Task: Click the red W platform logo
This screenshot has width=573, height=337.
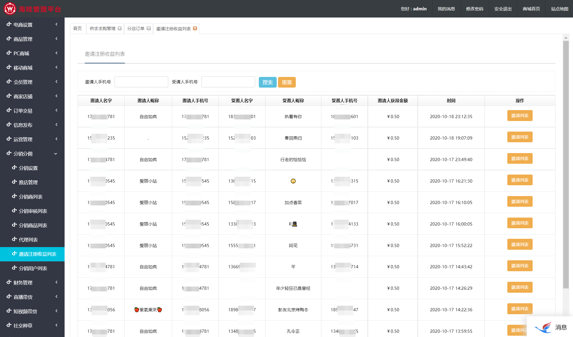Action: pyautogui.click(x=10, y=9)
